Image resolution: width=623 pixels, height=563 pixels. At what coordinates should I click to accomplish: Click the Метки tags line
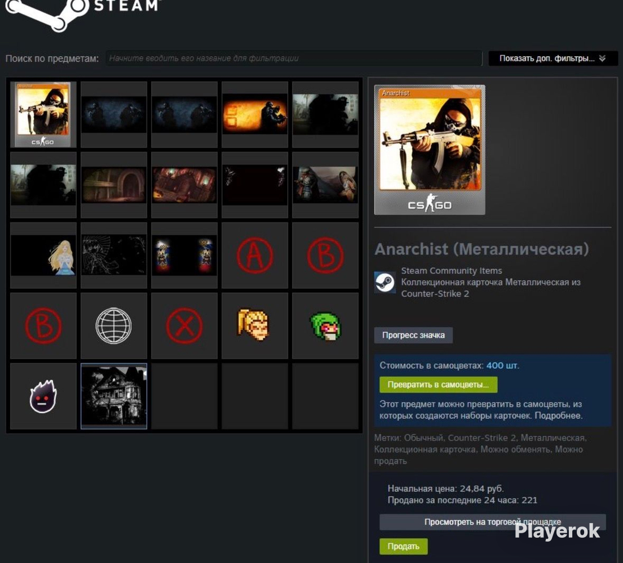[480, 449]
